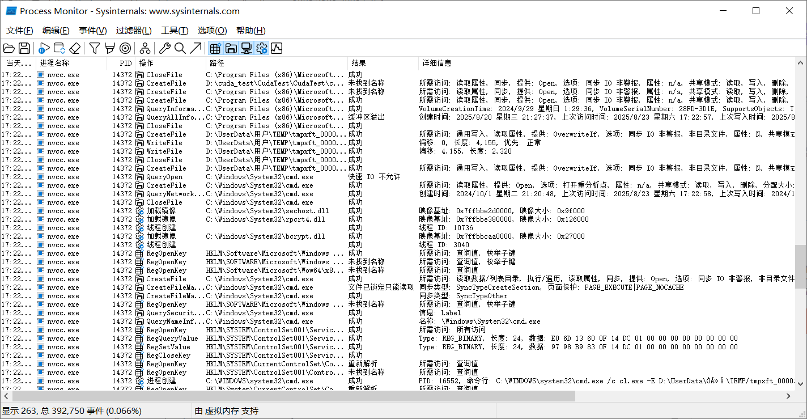807x419 pixels.
Task: Open the wrench tool icon in the toolbar
Action: tap(165, 48)
